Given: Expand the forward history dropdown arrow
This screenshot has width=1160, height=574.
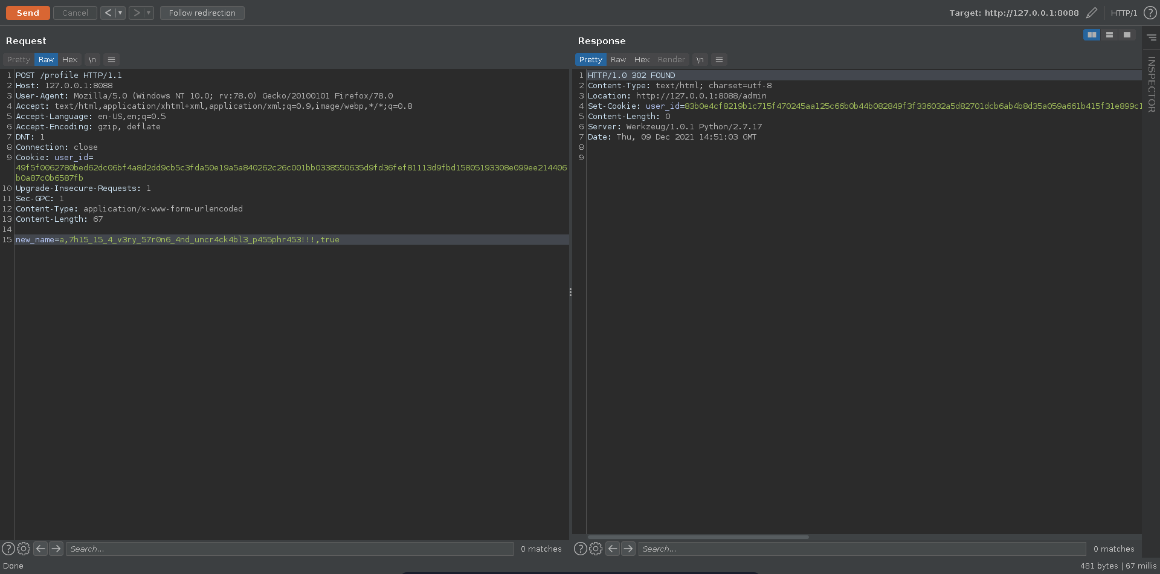Looking at the screenshot, I should (149, 13).
